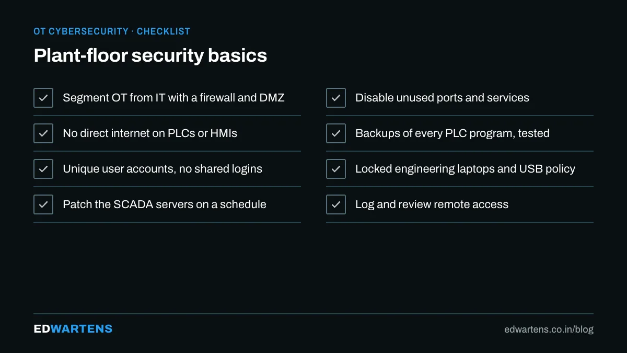Click the OT CYBERSECURITY · CHECKLIST label
Screen dimensions: 627x353
click(x=112, y=31)
